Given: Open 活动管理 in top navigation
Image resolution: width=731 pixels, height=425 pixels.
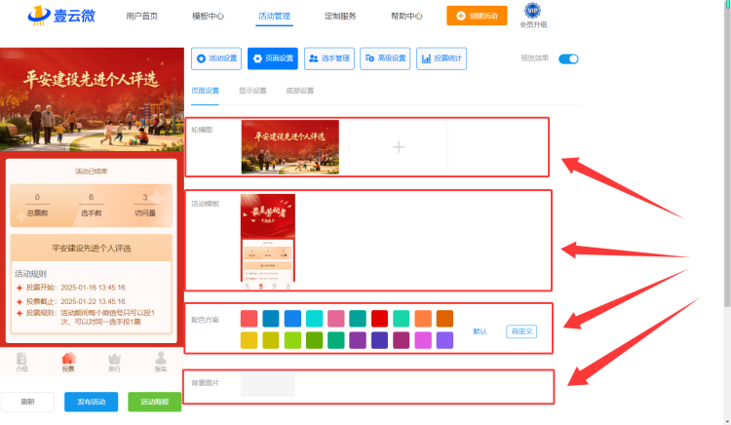Looking at the screenshot, I should click(274, 16).
